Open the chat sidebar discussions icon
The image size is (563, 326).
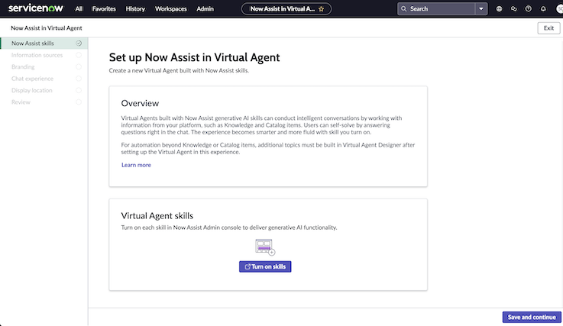514,8
